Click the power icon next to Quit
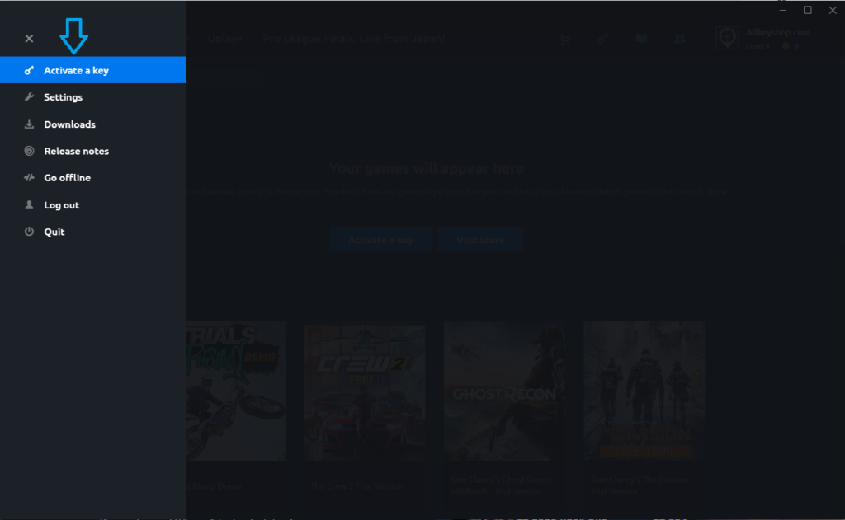The height and width of the screenshot is (520, 845). (29, 232)
